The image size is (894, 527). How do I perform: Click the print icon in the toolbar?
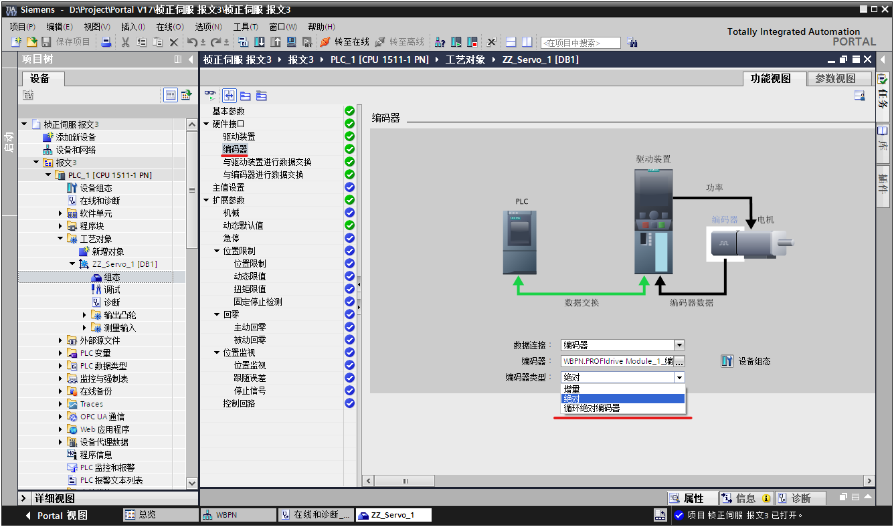(x=106, y=42)
